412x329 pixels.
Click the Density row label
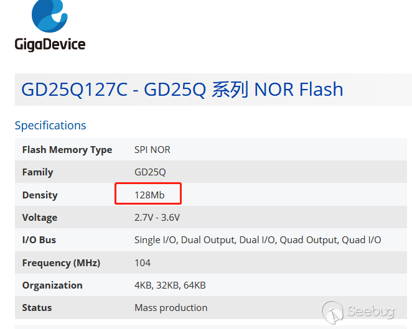point(40,195)
